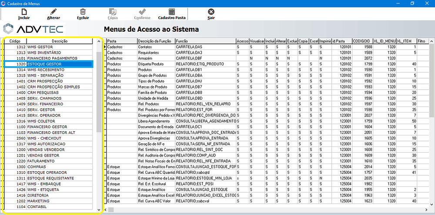
Task: Click the functions grid scroll up arrow
Action: (432, 41)
